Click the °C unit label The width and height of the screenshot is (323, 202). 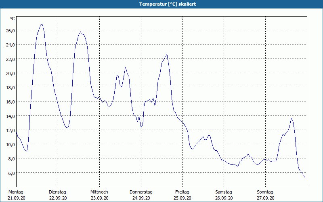pos(13,19)
